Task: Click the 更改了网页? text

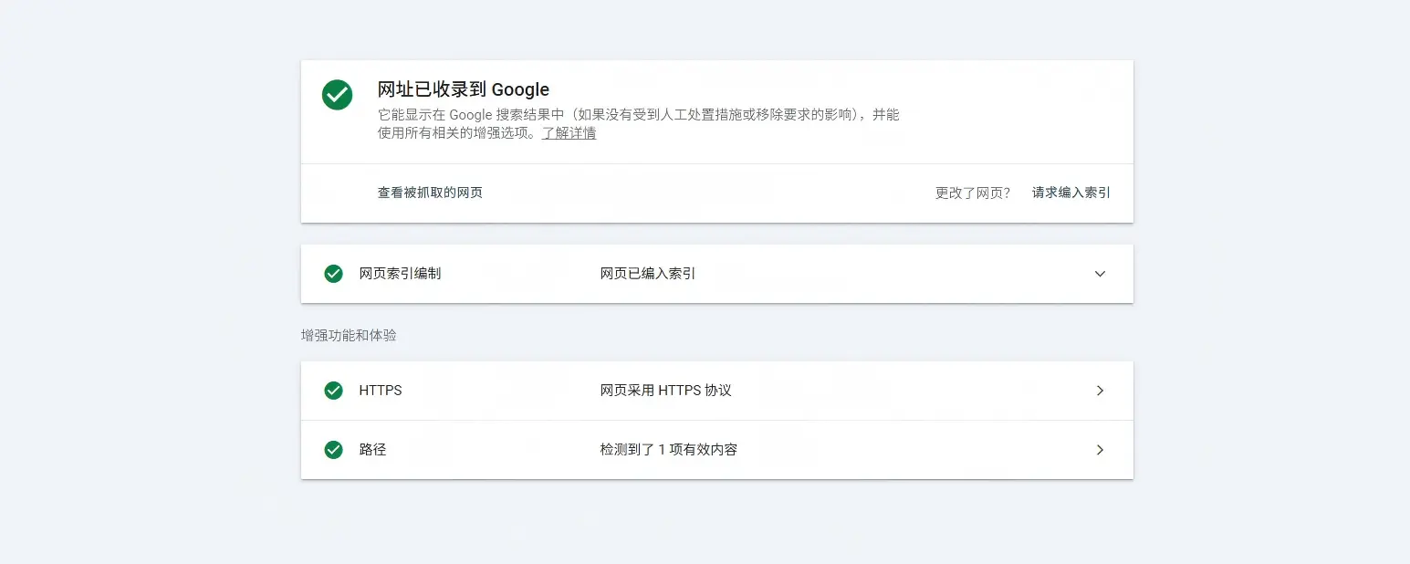Action: (973, 193)
